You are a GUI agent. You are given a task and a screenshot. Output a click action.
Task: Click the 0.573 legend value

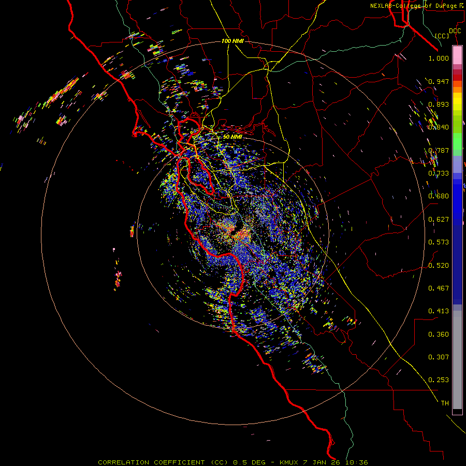click(x=439, y=242)
